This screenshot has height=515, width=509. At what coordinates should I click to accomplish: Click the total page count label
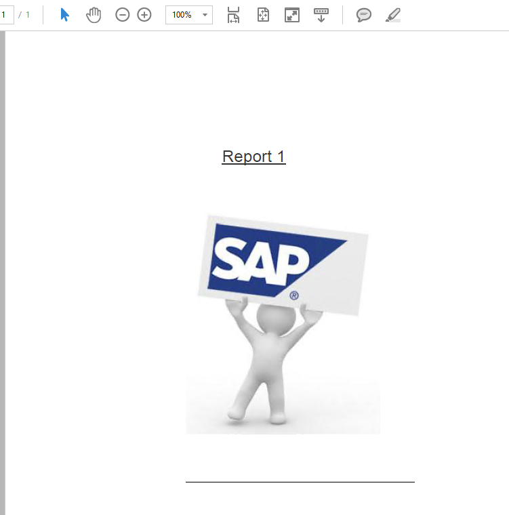coord(27,14)
